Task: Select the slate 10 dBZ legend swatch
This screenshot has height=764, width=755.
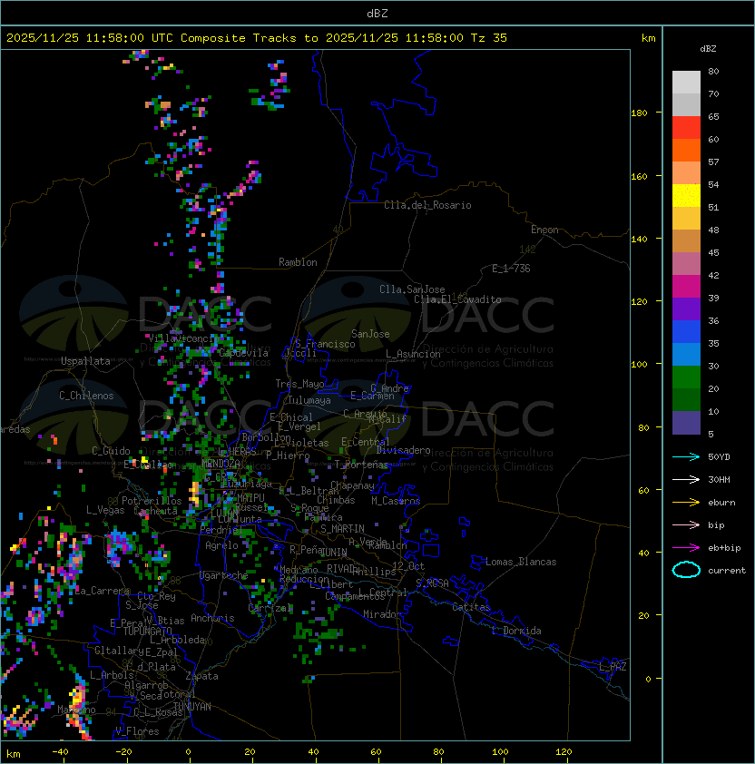Action: 686,423
